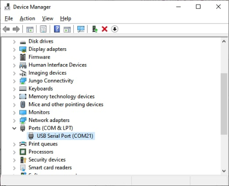Click the Network adapters icon
This screenshot has height=186, width=229.
[23, 120]
